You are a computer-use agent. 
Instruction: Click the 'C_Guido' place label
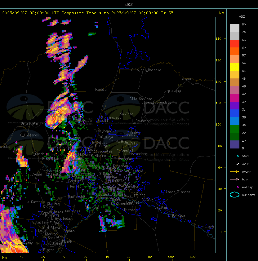38,154
